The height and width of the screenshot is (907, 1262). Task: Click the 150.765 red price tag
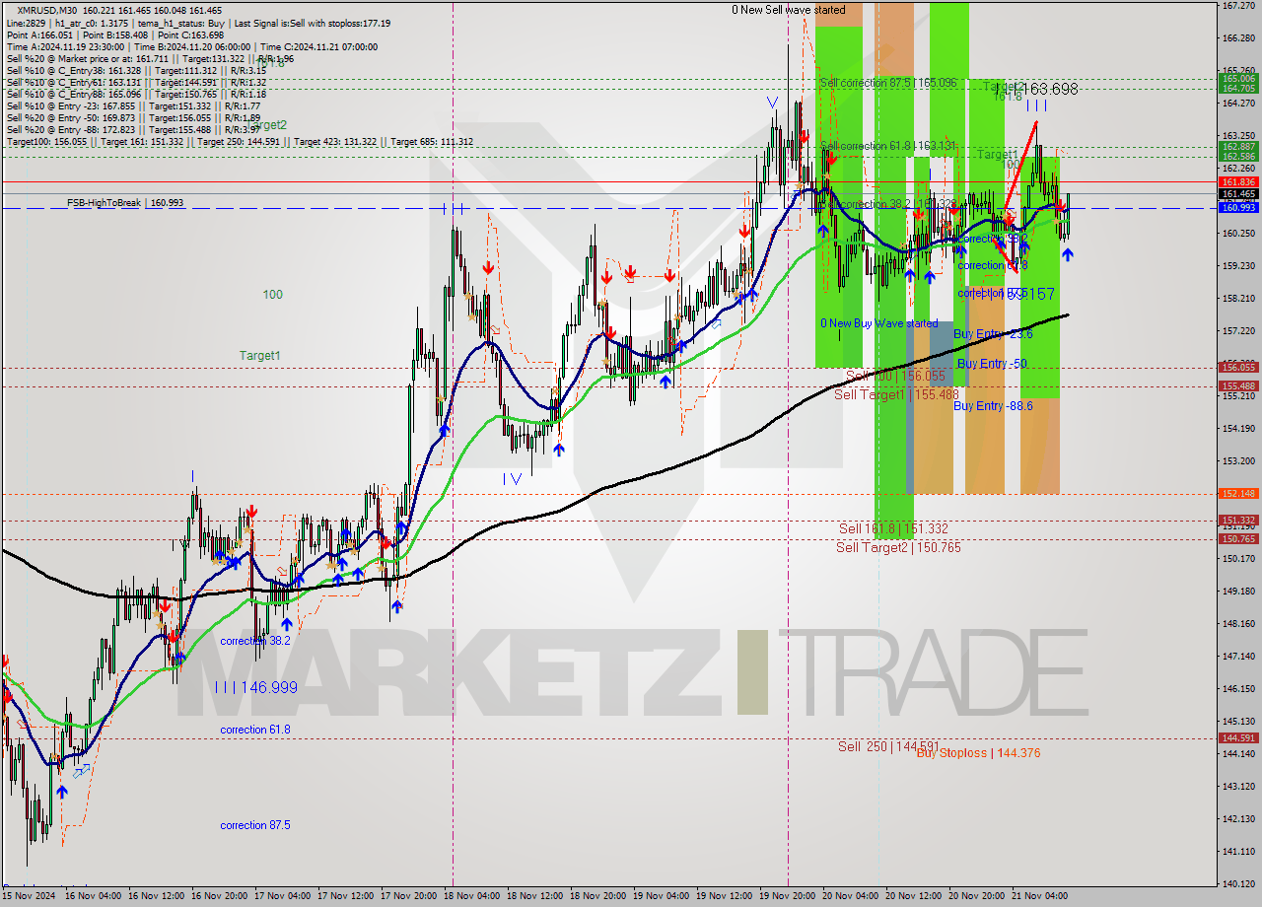(1238, 538)
